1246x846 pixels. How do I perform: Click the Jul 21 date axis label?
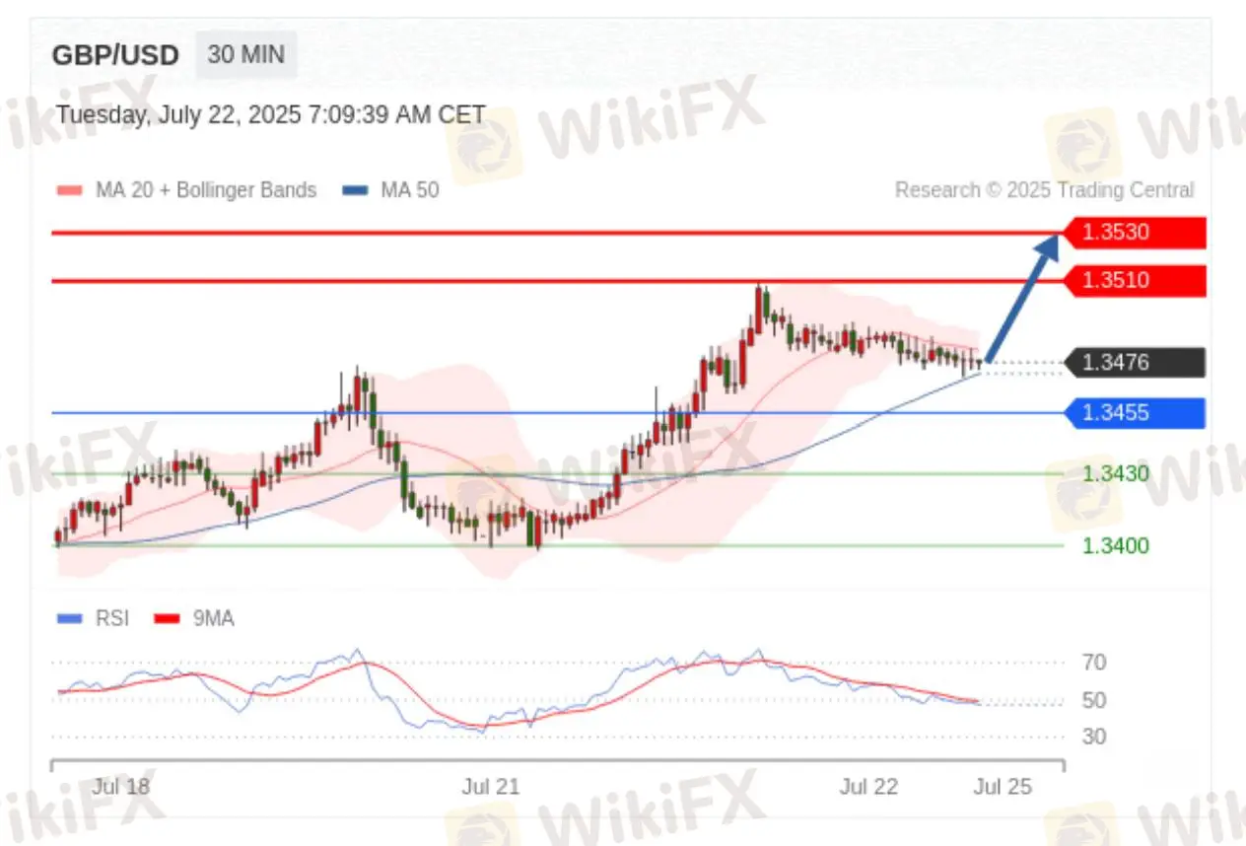point(490,787)
